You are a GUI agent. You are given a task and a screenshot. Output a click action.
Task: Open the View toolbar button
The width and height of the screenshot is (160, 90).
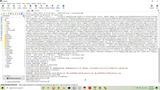30,7
